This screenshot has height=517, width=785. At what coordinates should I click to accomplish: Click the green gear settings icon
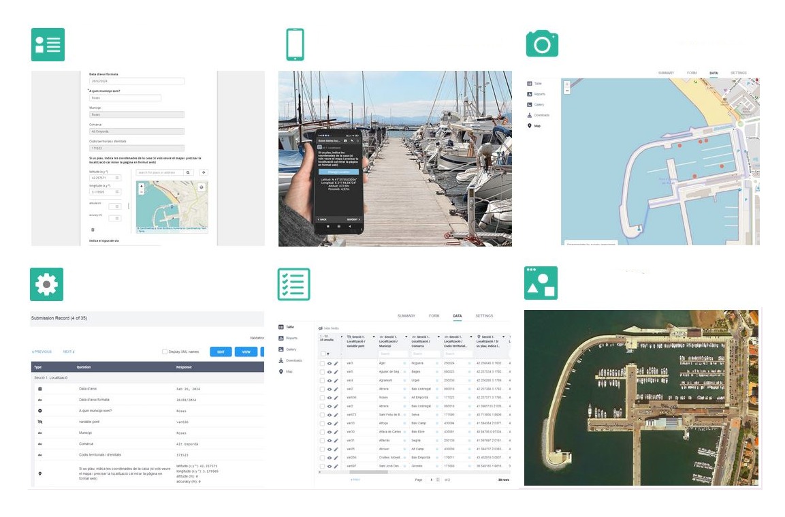pyautogui.click(x=46, y=284)
